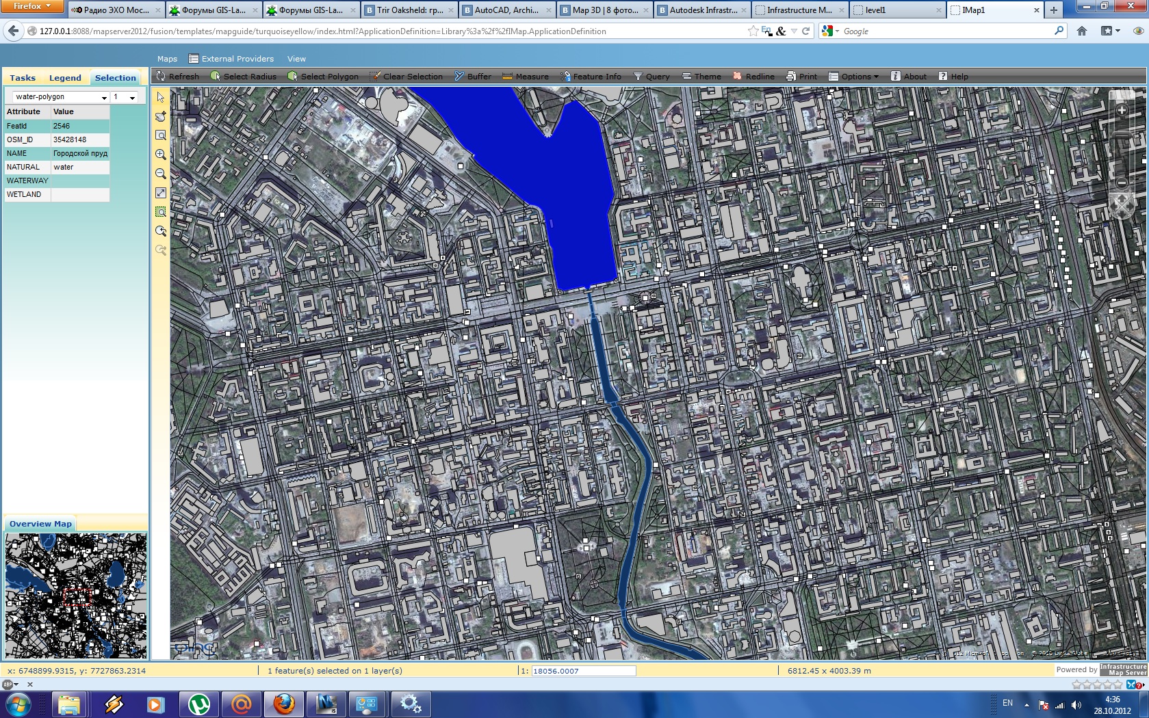Screen dimensions: 1149x718
Task: Click the zoom in plus on map slider
Action: [1122, 110]
